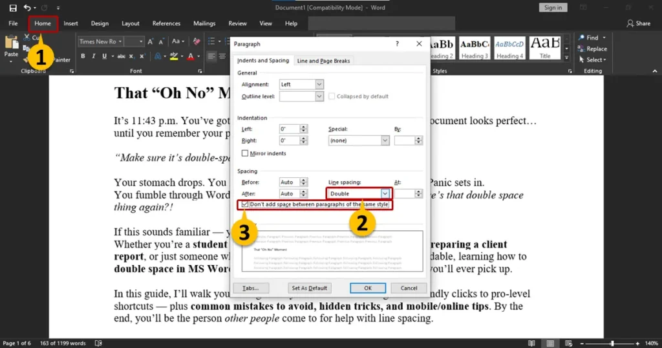Click the Paste clipboard icon
662x348 pixels.
[x=11, y=43]
